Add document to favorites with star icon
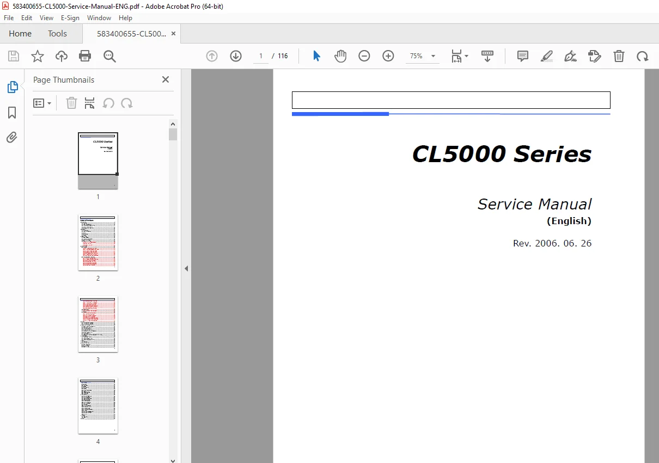The width and height of the screenshot is (659, 463). [x=38, y=56]
